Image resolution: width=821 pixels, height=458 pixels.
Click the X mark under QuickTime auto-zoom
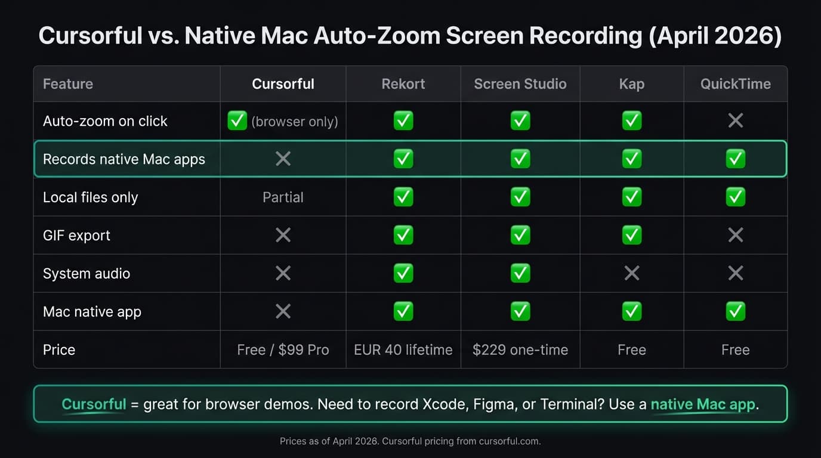coord(735,120)
